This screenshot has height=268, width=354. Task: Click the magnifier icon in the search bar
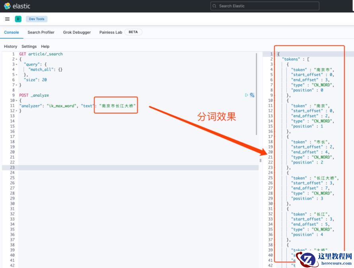215,6
